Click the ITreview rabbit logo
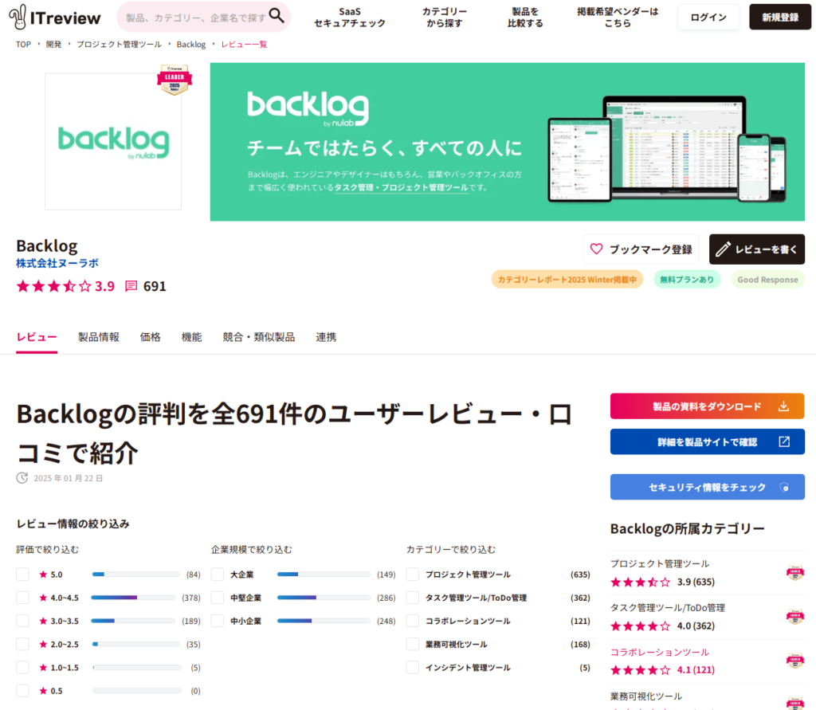This screenshot has width=816, height=710. 55,18
